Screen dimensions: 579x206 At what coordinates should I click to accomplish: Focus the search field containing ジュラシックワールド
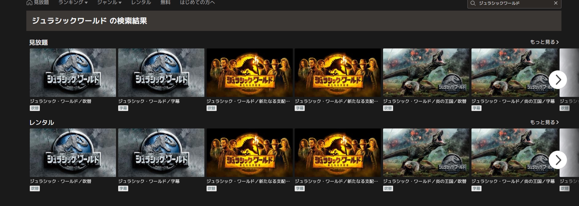pos(514,3)
